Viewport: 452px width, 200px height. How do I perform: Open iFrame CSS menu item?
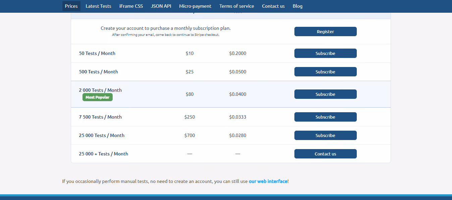pyautogui.click(x=131, y=6)
